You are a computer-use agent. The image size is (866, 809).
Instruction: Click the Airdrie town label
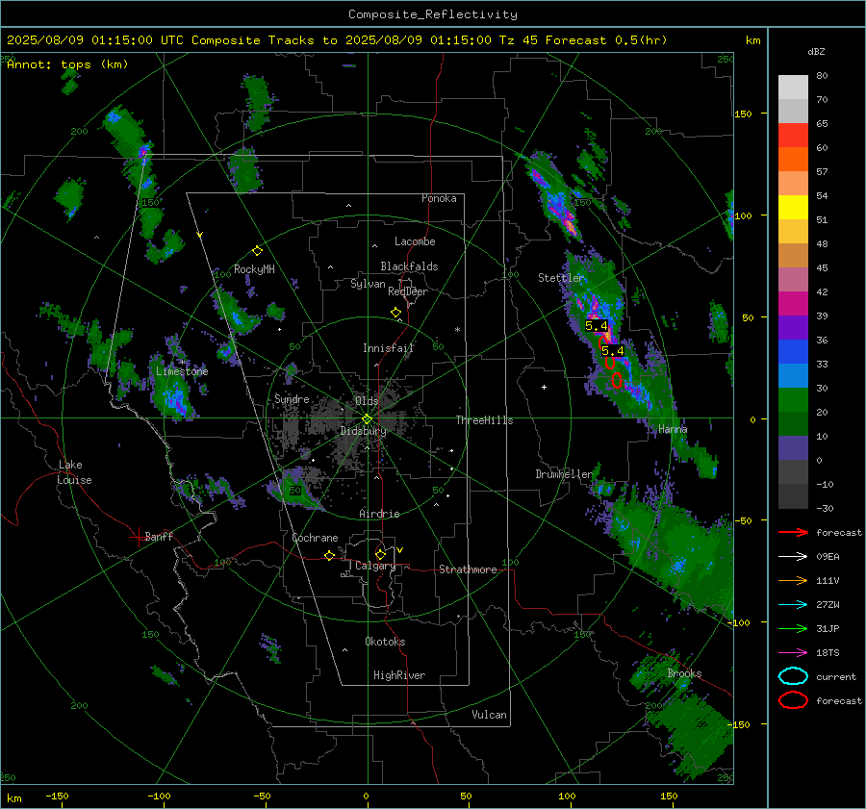(379, 514)
